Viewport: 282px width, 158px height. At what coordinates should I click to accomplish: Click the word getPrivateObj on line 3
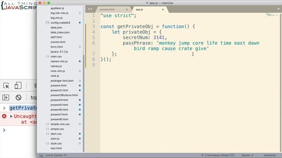135,27
